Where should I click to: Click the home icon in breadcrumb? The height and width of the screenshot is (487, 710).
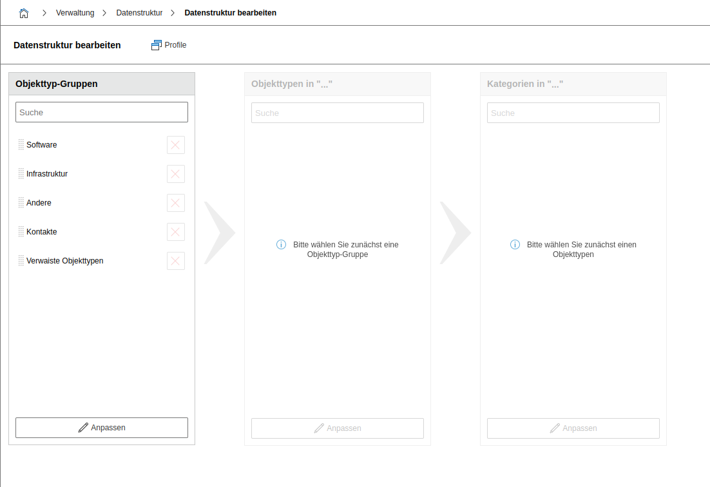pos(24,13)
